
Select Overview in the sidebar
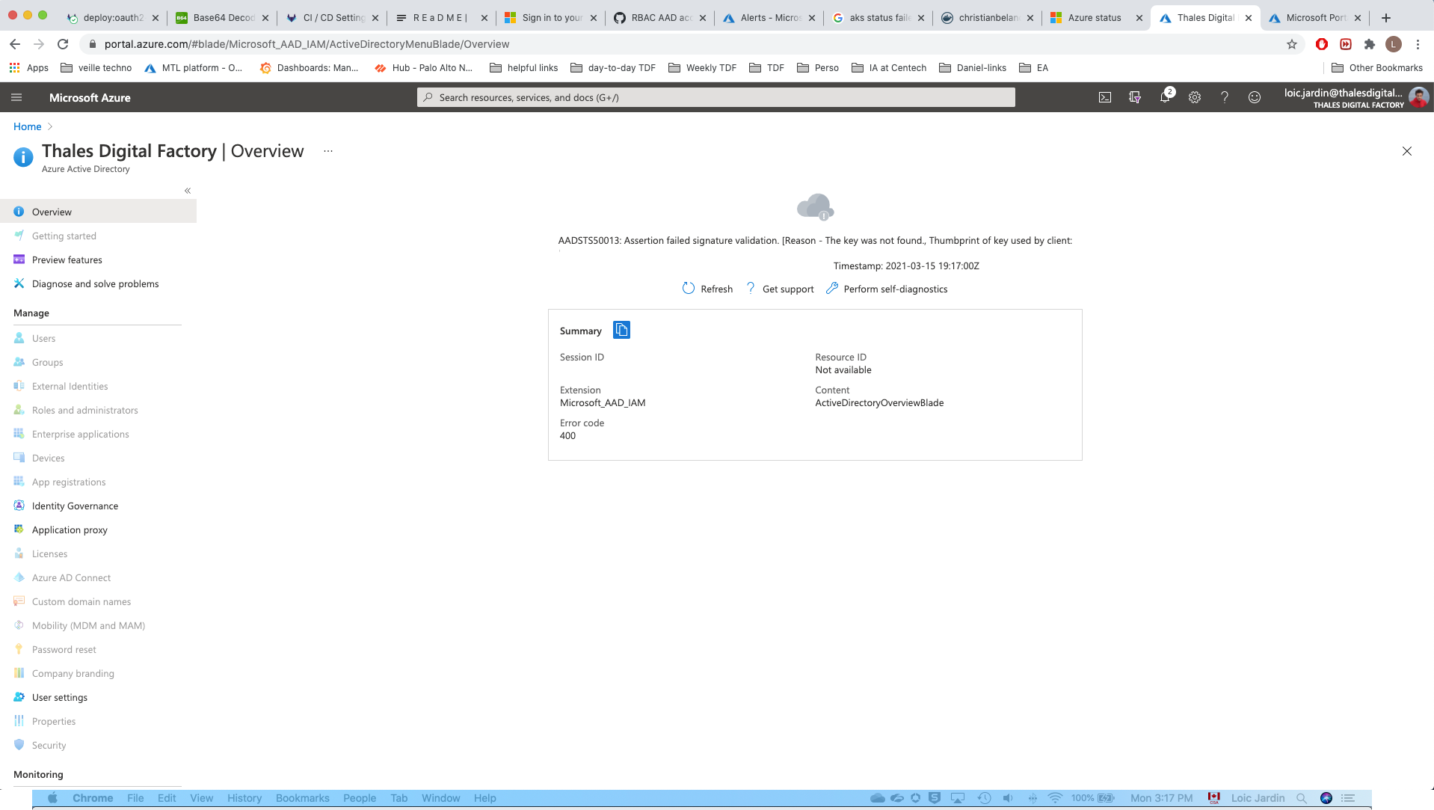pos(98,212)
